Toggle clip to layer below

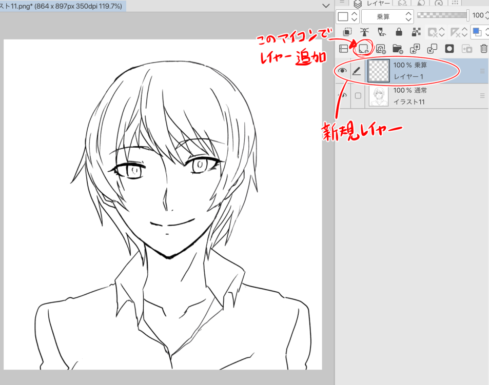click(x=347, y=32)
